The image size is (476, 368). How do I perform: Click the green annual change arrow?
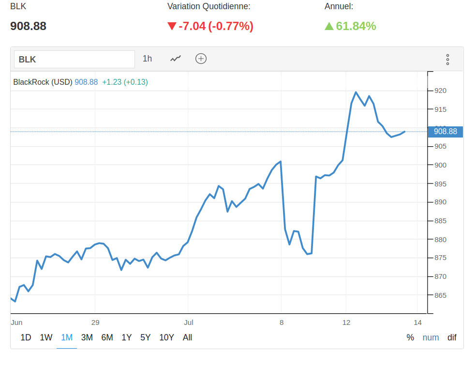[329, 26]
